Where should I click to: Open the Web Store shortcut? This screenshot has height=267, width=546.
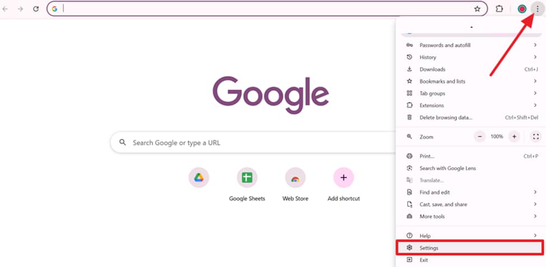click(295, 177)
